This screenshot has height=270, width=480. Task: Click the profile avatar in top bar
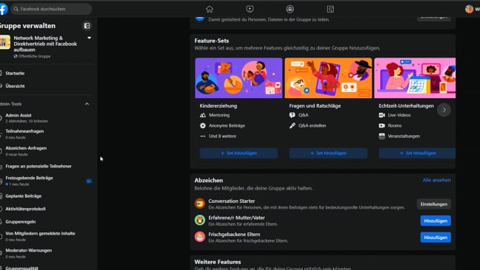(469, 9)
